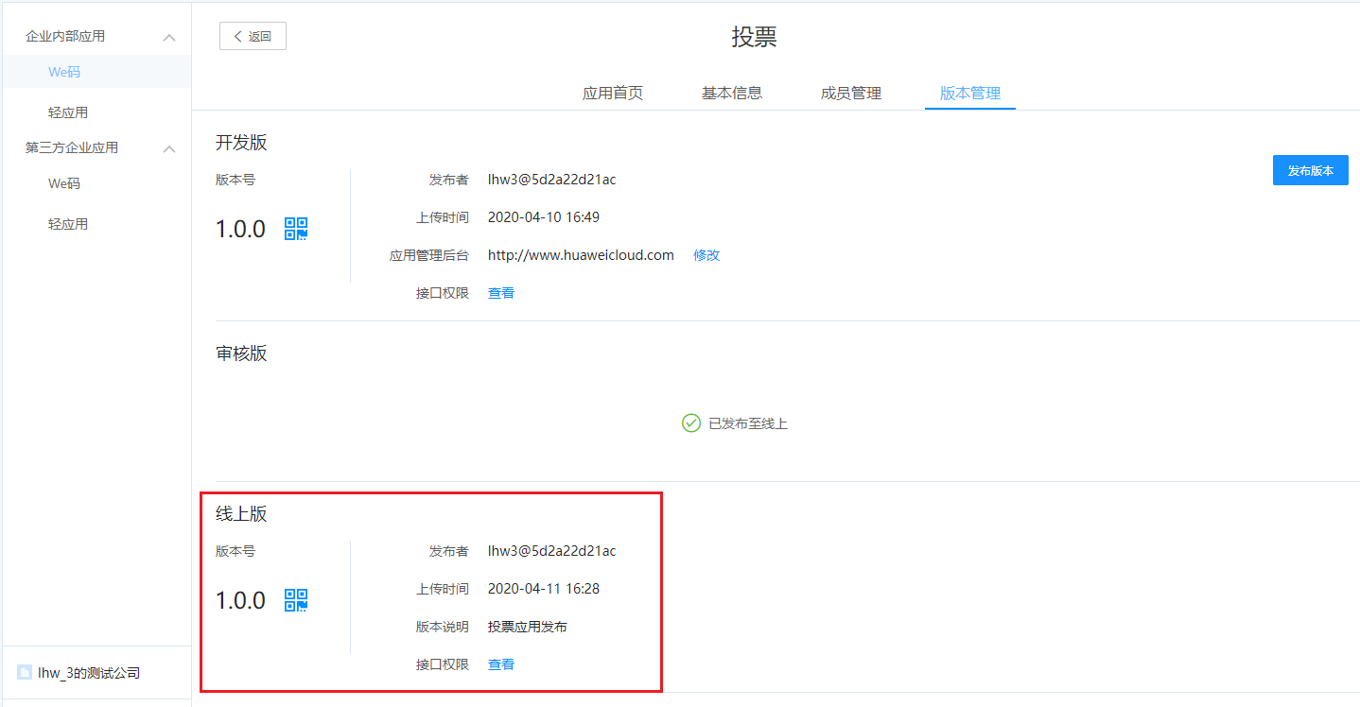Collapse the 企业内部应用 group chevron
Screen dimensions: 1360x707
169,37
